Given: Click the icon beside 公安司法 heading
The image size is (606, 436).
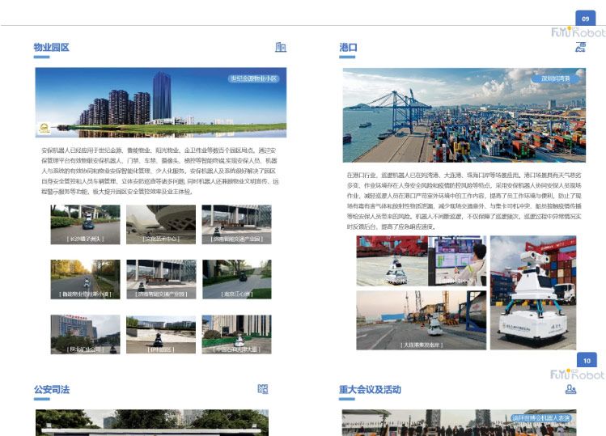Looking at the screenshot, I should point(262,390).
